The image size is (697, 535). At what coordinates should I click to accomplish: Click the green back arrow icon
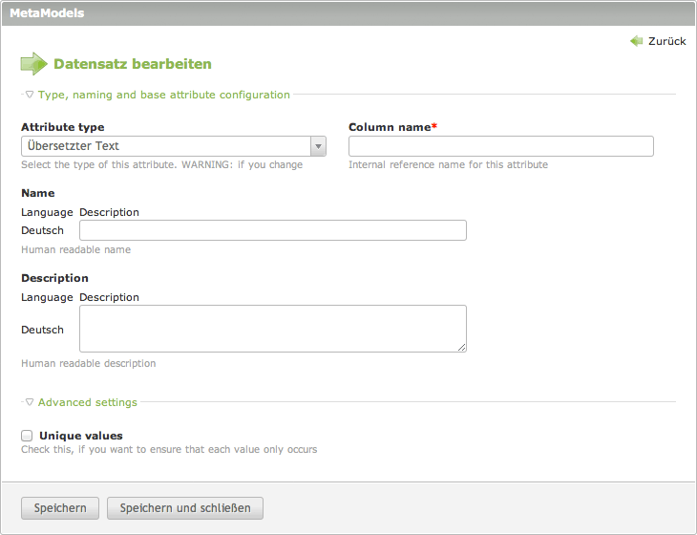click(636, 41)
